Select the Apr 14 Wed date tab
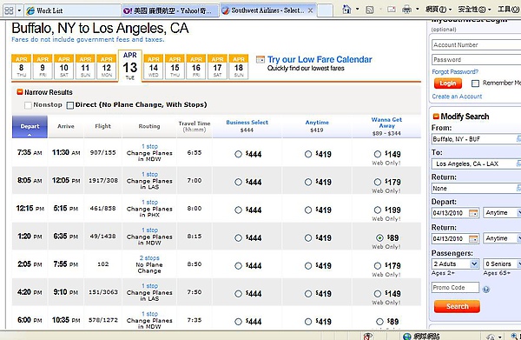 point(153,67)
